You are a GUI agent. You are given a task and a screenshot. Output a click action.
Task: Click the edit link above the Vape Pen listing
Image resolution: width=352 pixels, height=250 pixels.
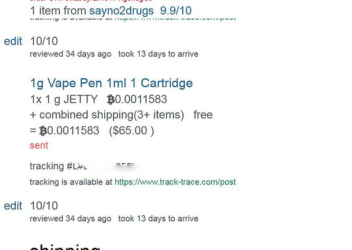point(13,41)
